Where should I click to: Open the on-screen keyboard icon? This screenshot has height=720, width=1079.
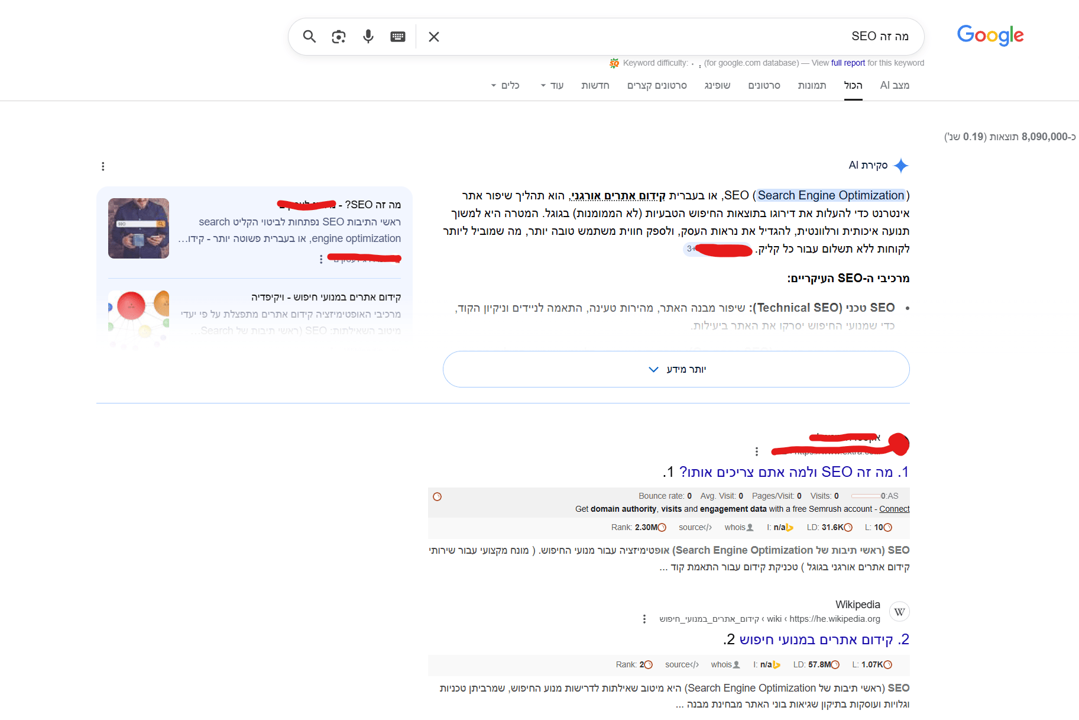(397, 36)
